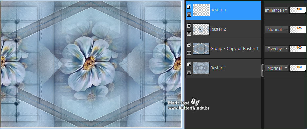
Task: Select the Raster 2 layer thumbnail
Action: point(201,29)
